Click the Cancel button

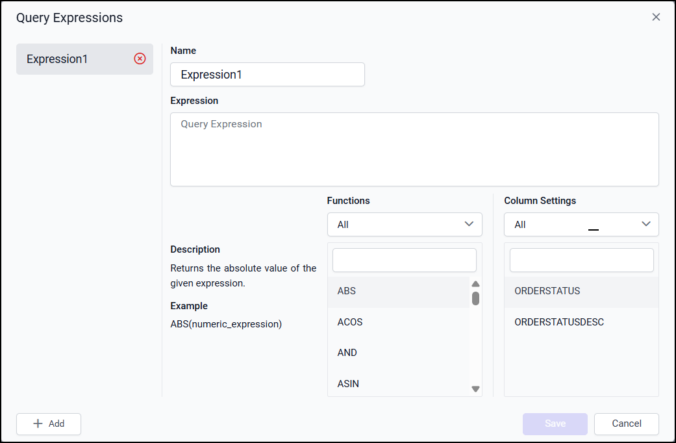pos(626,424)
